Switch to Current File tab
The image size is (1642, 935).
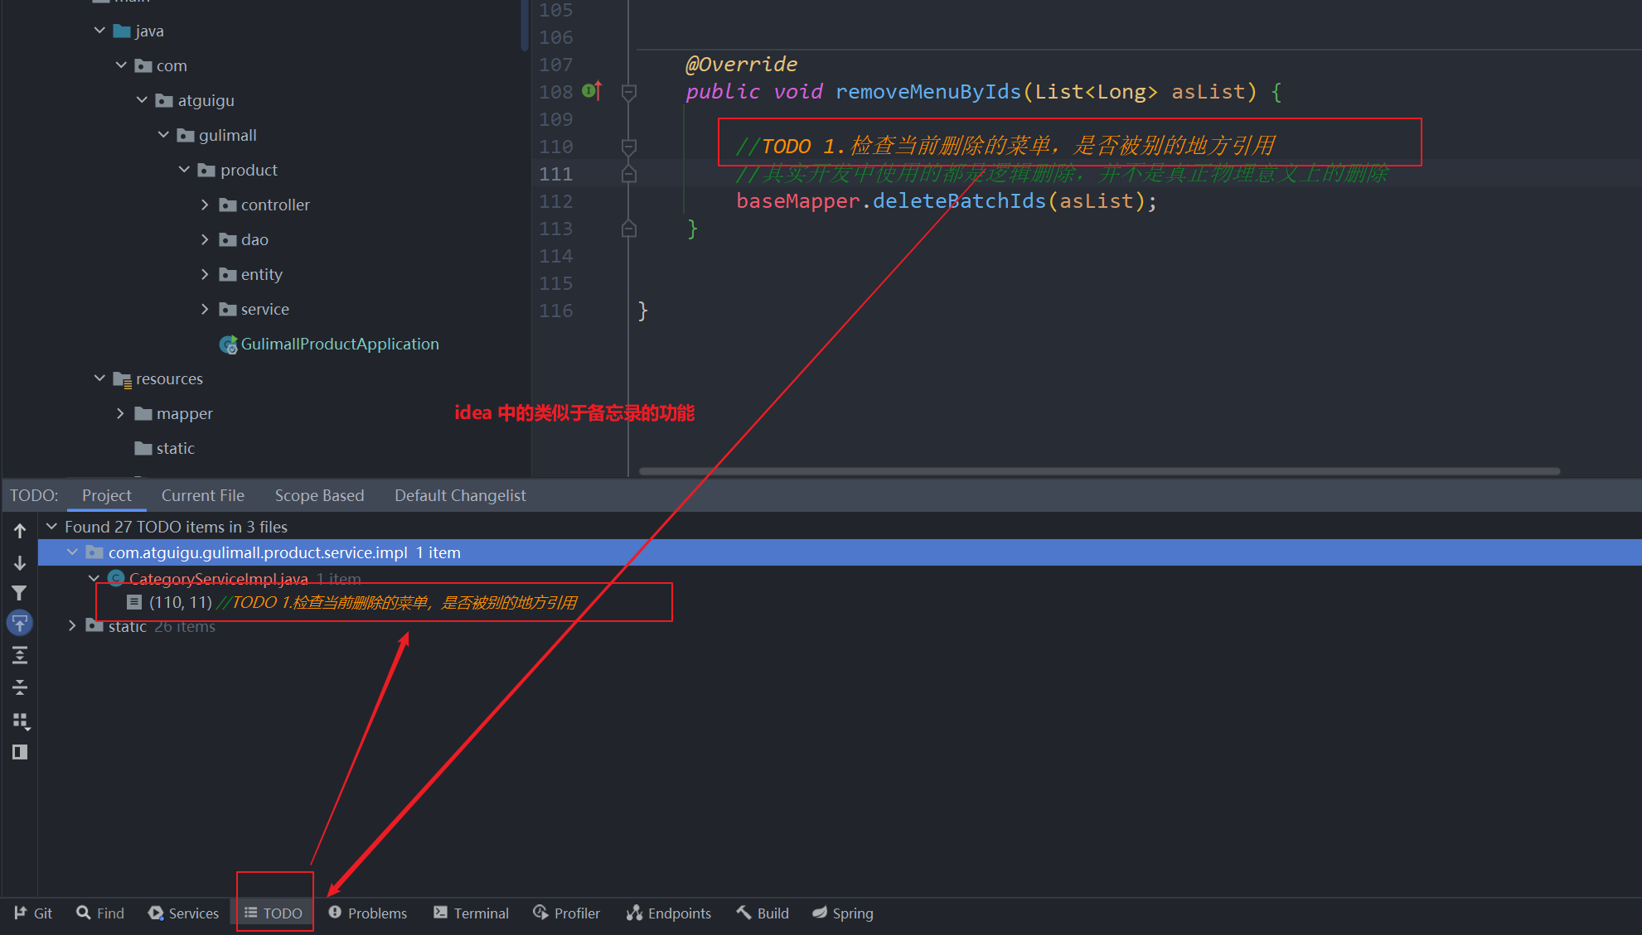click(202, 495)
